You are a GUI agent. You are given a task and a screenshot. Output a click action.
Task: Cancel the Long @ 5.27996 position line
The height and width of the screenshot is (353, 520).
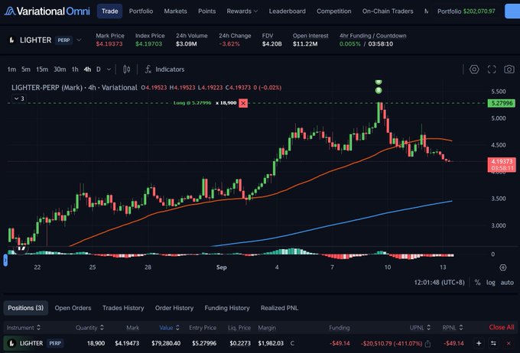(x=243, y=103)
